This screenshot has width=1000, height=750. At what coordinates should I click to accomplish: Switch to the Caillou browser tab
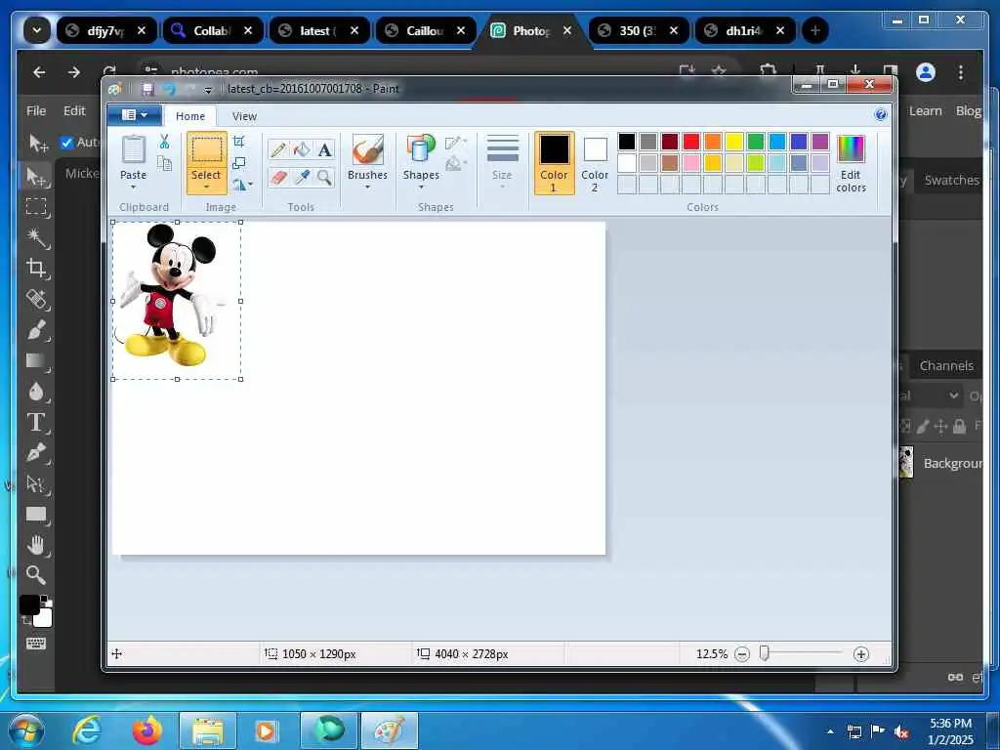coord(426,30)
